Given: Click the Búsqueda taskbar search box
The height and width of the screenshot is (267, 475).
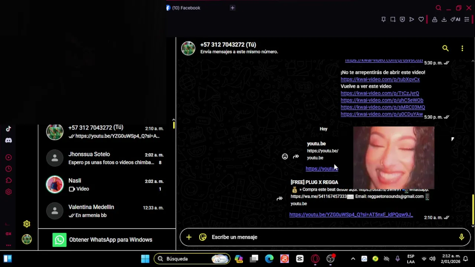Looking at the screenshot, I should [192, 259].
